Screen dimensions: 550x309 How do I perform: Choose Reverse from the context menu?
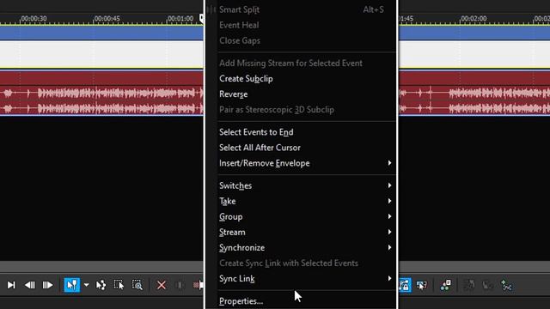coord(233,94)
